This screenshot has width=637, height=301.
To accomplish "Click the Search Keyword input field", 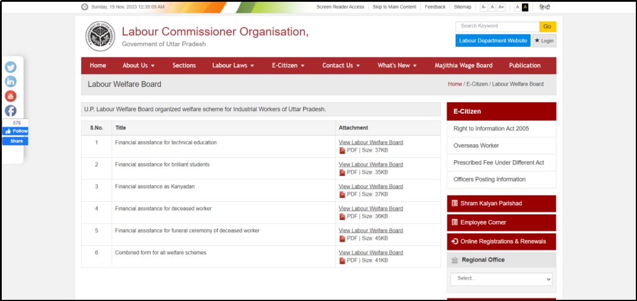I will point(497,26).
